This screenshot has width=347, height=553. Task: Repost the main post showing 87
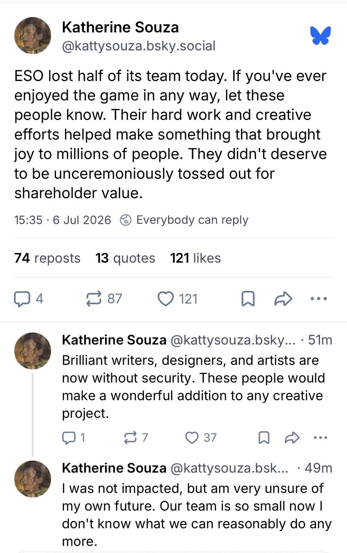coord(104,299)
